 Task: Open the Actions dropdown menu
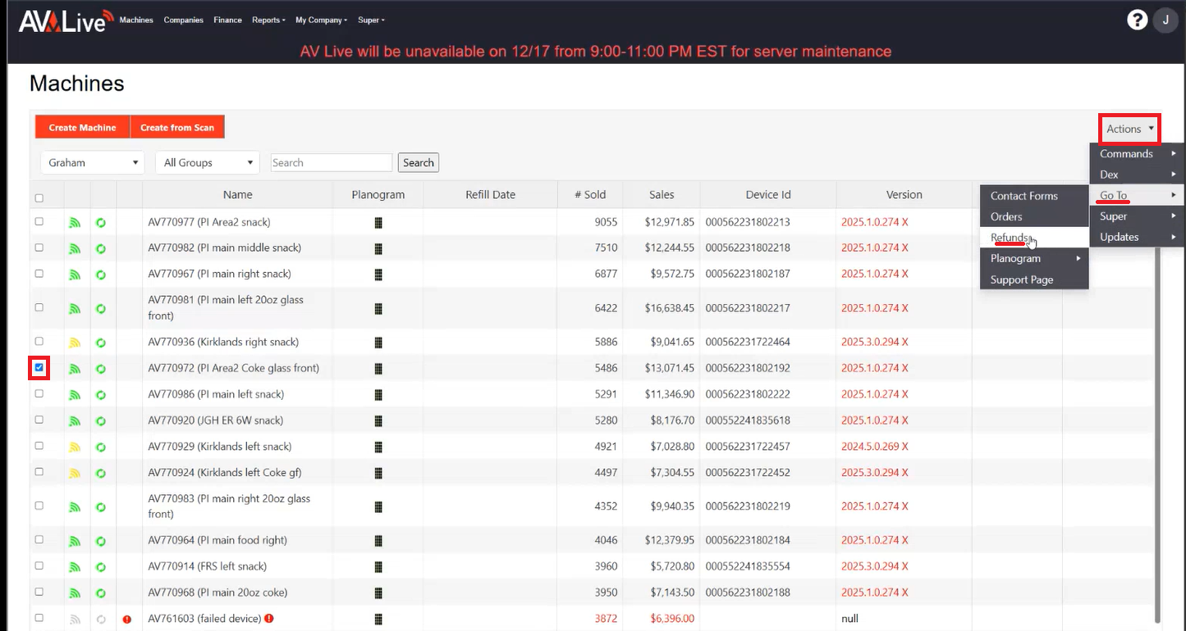point(1129,129)
